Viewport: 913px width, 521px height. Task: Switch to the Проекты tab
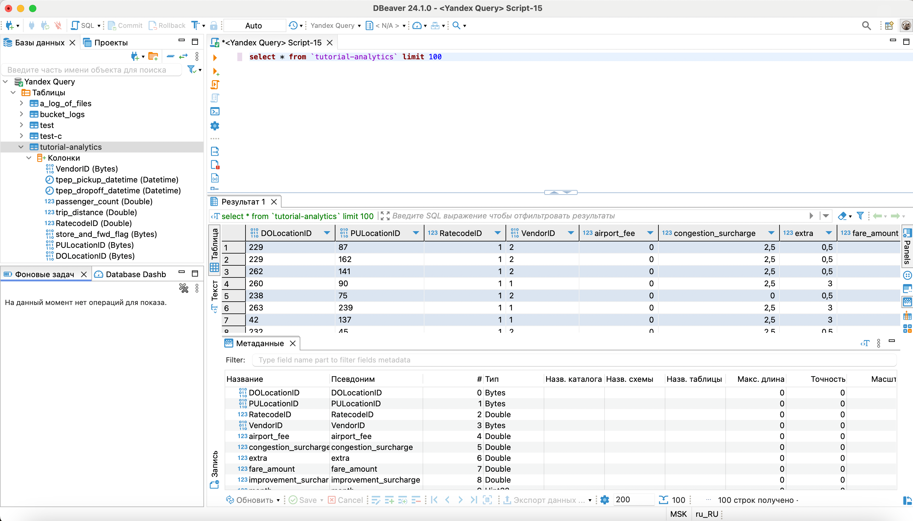pyautogui.click(x=110, y=43)
